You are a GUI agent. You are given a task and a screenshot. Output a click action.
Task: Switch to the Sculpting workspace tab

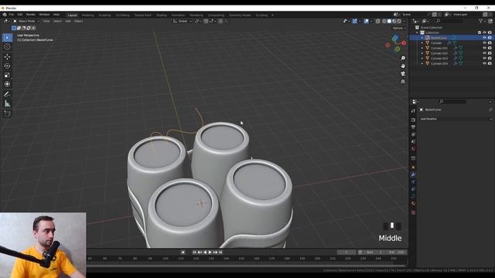[x=105, y=15]
